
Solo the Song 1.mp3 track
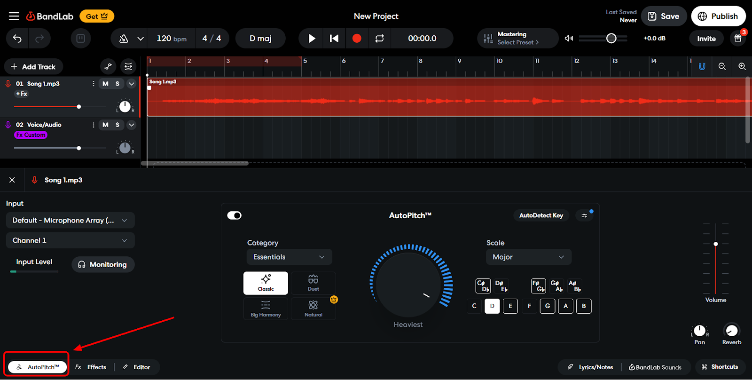coord(117,84)
